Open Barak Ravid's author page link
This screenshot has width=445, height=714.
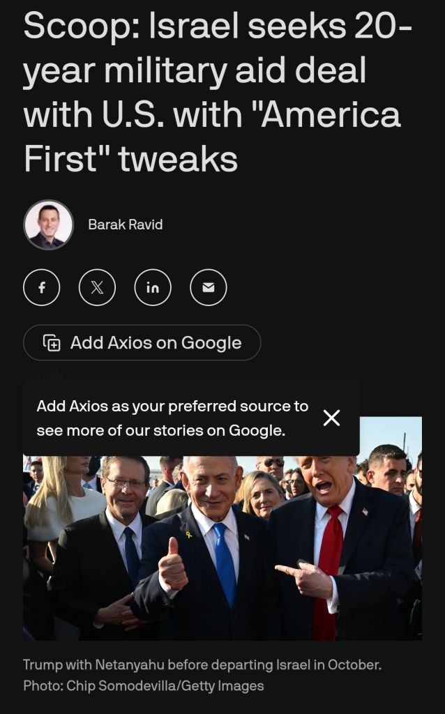pos(126,225)
